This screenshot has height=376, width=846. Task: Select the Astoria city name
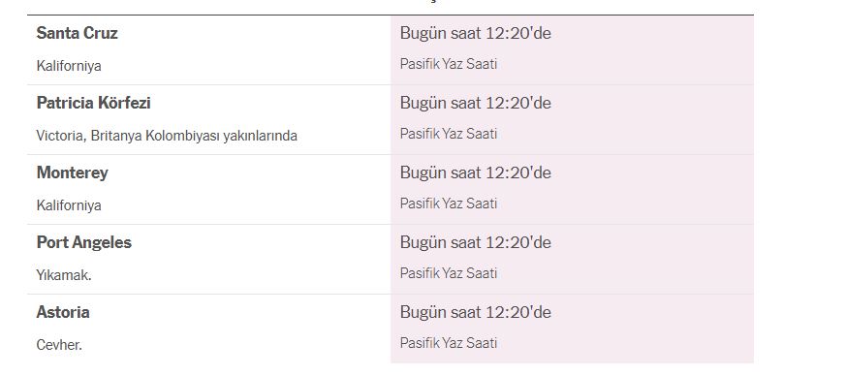click(x=63, y=312)
